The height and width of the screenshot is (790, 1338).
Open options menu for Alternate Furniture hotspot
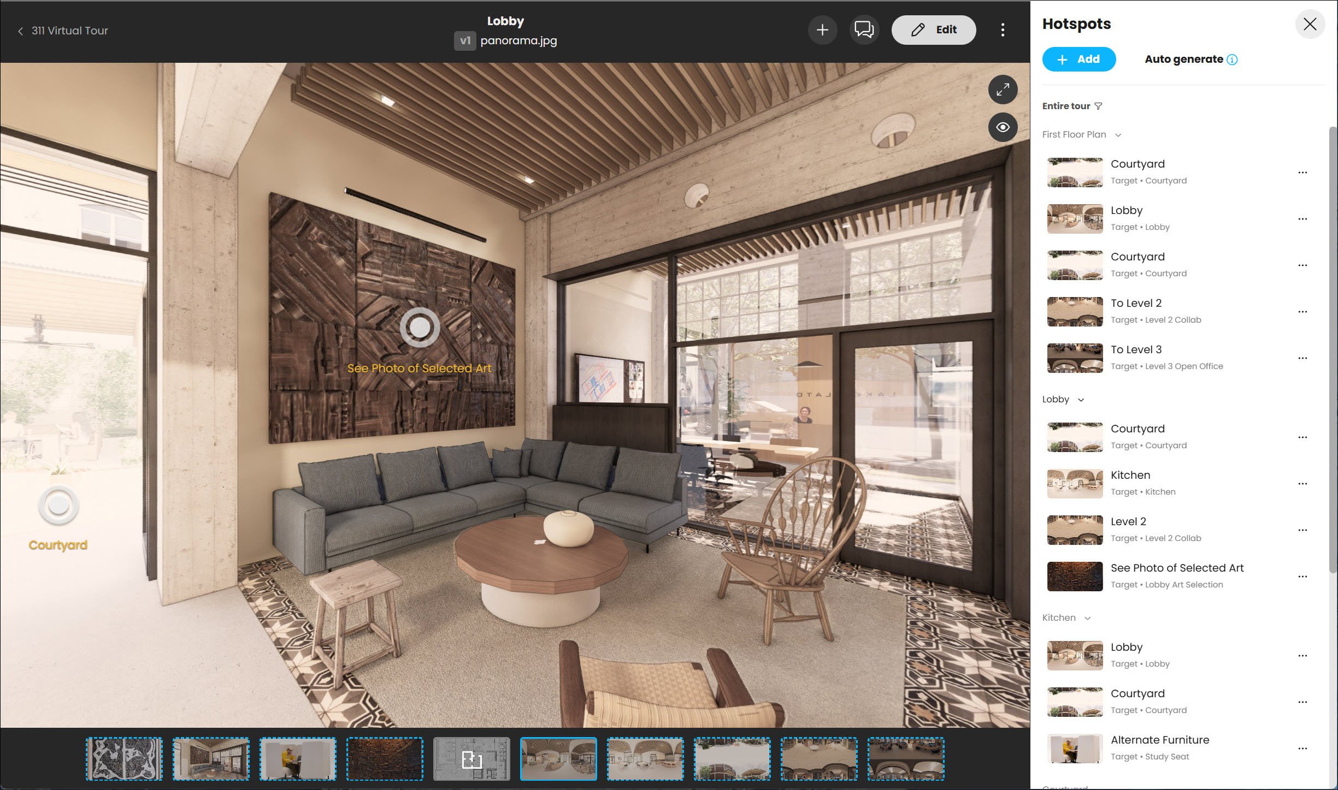[x=1302, y=749]
